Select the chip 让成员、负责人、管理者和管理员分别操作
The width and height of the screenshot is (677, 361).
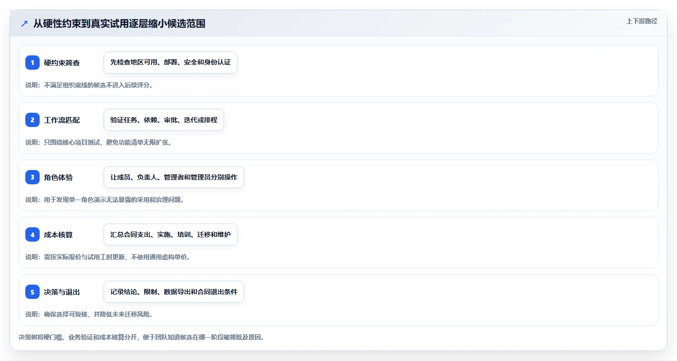[x=174, y=177]
